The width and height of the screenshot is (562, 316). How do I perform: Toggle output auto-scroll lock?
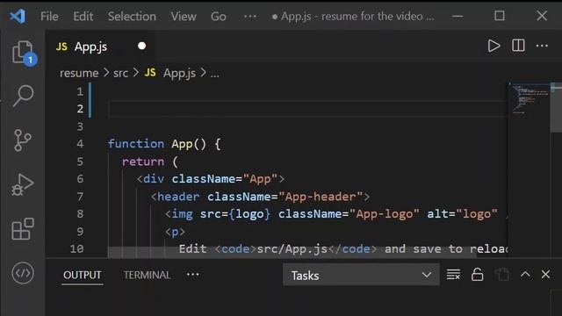pyautogui.click(x=477, y=275)
